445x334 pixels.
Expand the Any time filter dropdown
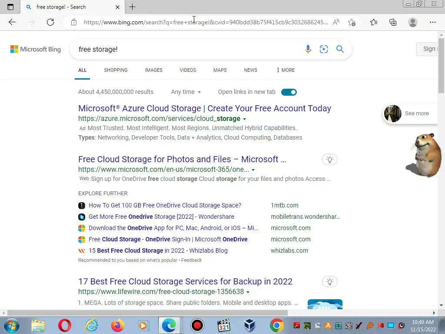tap(186, 92)
